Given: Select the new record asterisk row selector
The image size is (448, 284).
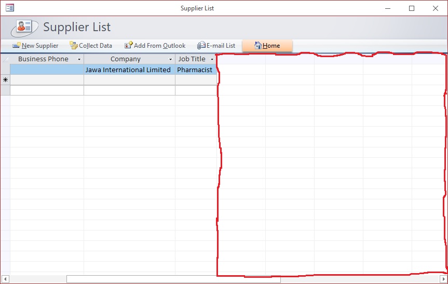Looking at the screenshot, I should 5,80.
